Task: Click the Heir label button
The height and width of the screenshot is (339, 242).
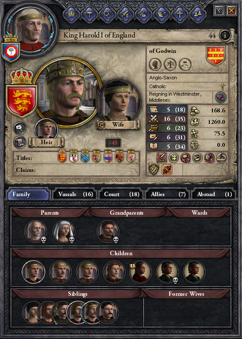Action: click(x=46, y=142)
